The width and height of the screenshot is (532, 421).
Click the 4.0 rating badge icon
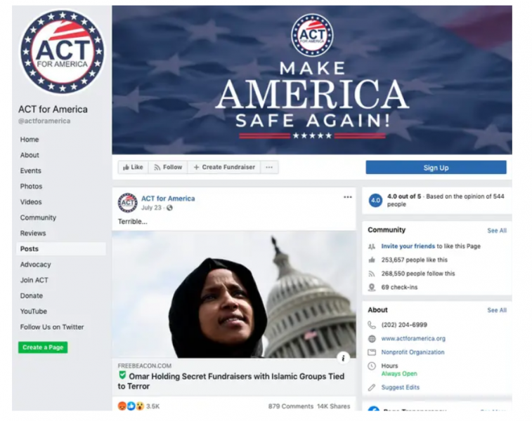pos(375,200)
